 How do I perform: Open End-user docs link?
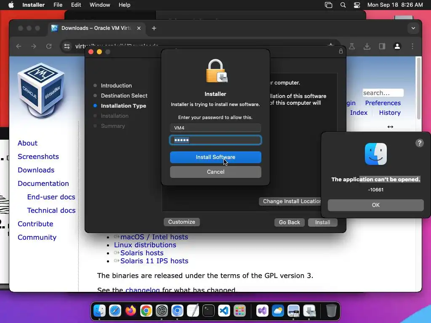[x=51, y=197]
